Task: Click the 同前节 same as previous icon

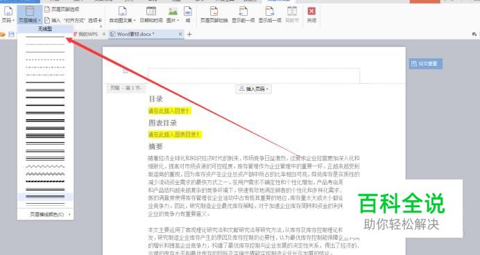Action: pyautogui.click(x=292, y=12)
